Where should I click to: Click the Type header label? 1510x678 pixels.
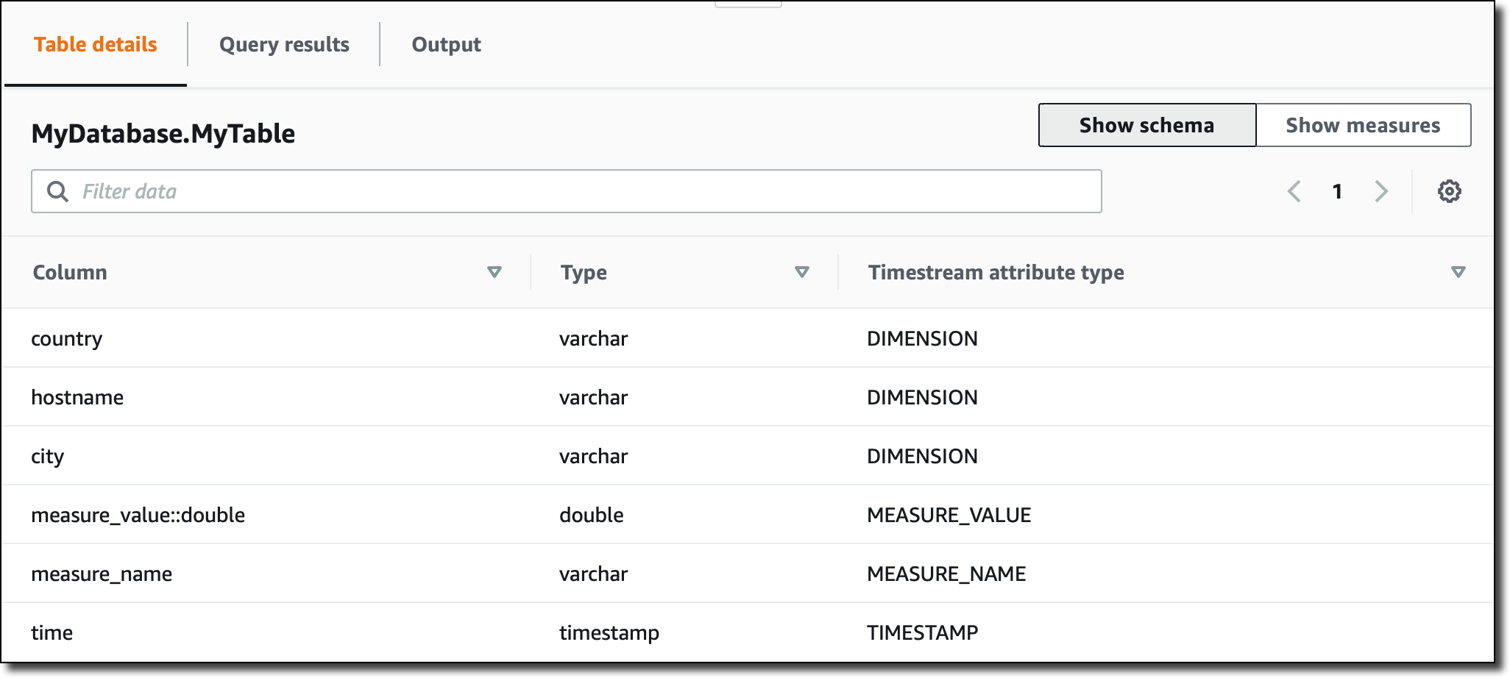coord(584,273)
